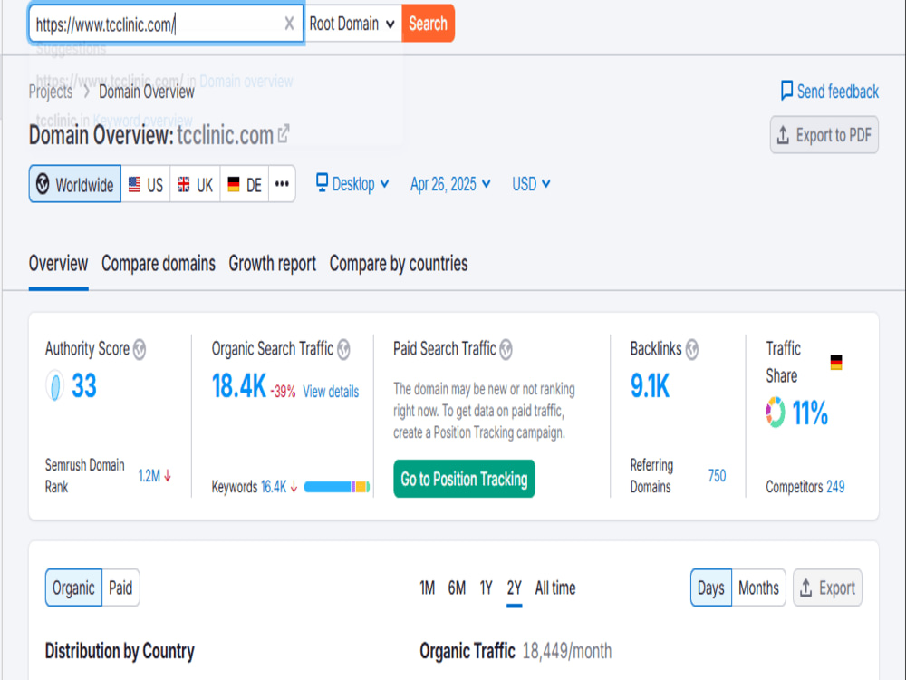
Task: Select the 1Y time range
Action: pyautogui.click(x=486, y=588)
